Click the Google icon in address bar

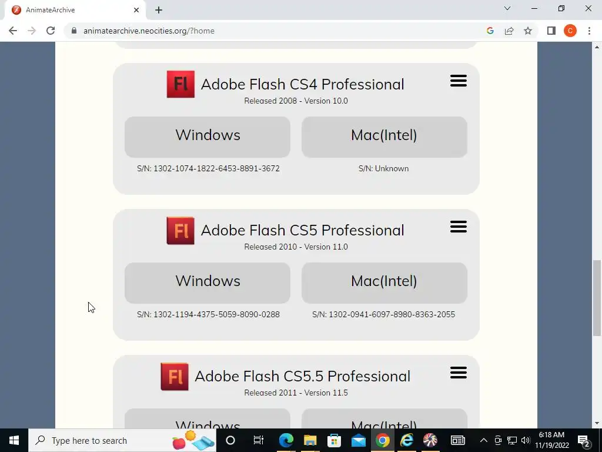(x=490, y=31)
